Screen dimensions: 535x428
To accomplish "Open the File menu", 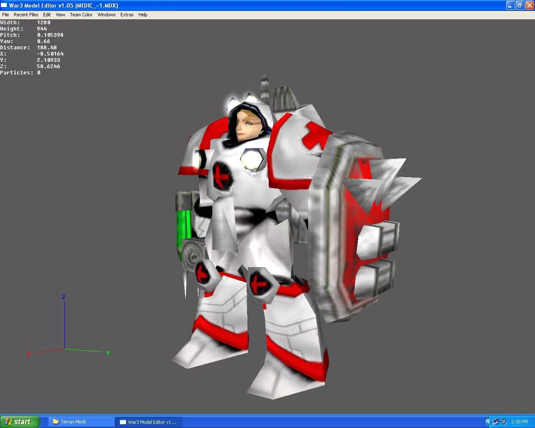I will 5,15.
